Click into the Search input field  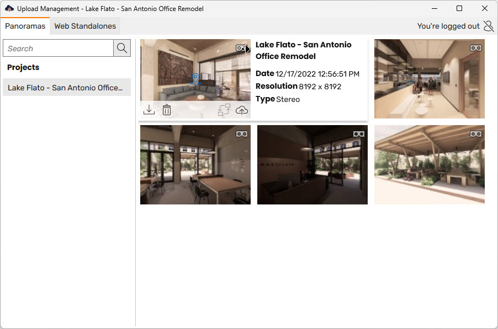(58, 48)
